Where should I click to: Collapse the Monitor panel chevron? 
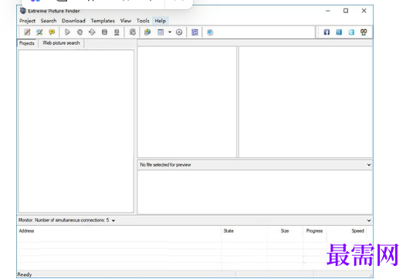369,220
